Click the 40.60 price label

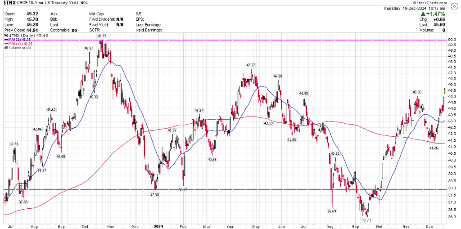click(61, 157)
